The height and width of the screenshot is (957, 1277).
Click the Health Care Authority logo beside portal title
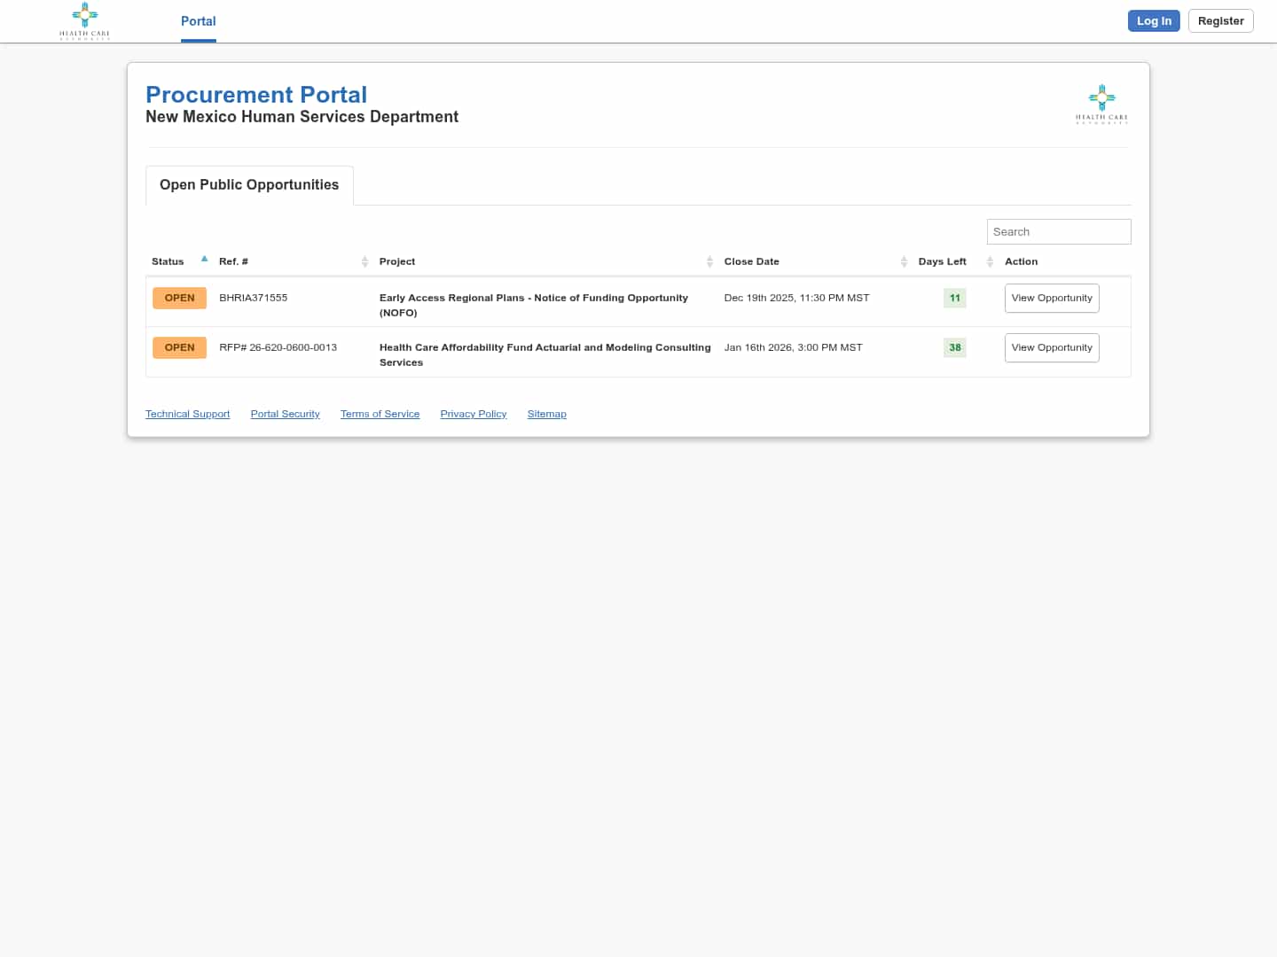(1101, 105)
